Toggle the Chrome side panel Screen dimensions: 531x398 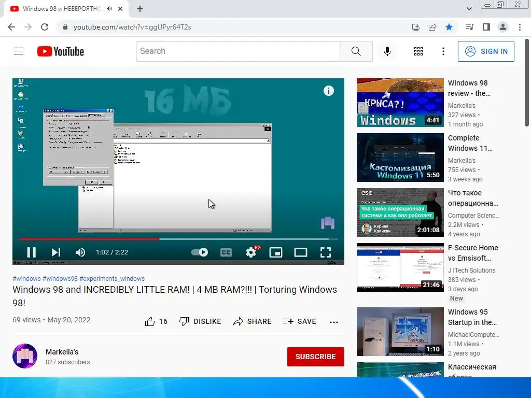pyautogui.click(x=486, y=27)
